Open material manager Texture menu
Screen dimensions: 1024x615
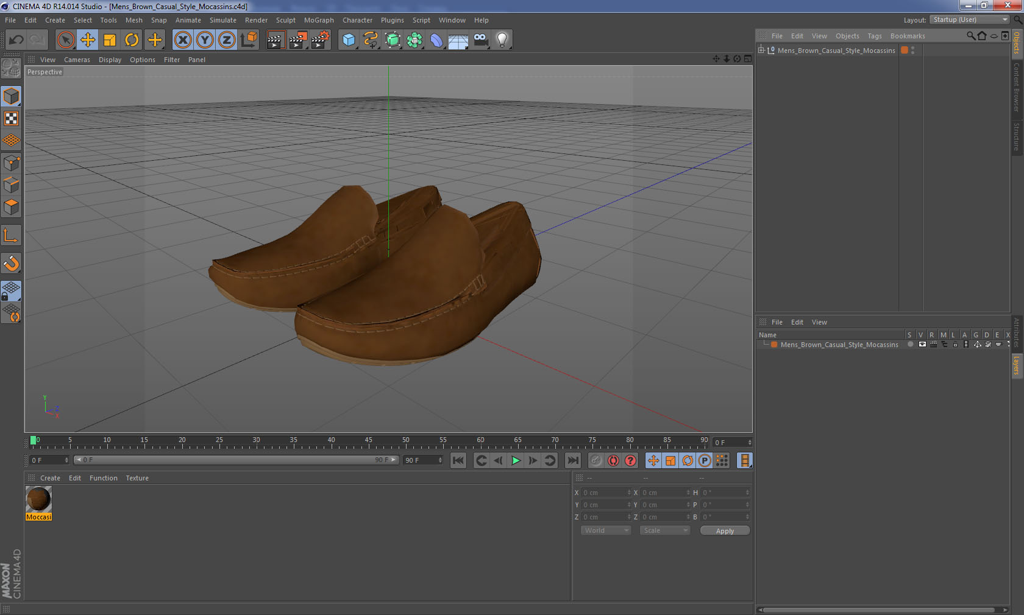pyautogui.click(x=137, y=478)
